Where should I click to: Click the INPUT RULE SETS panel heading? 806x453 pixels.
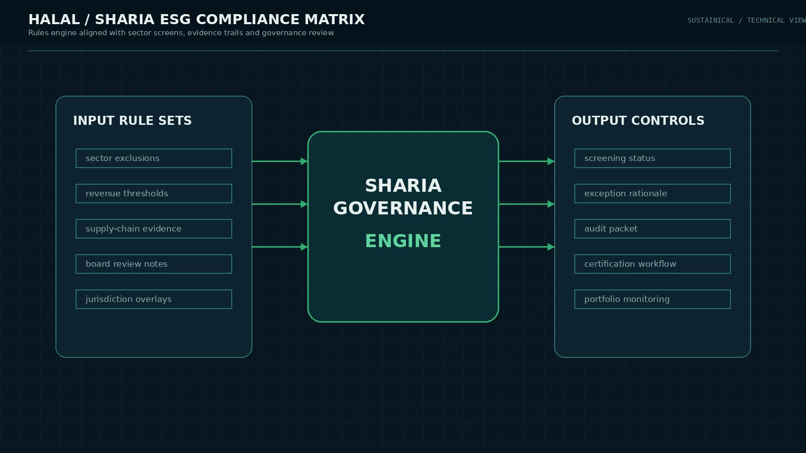[x=132, y=121]
